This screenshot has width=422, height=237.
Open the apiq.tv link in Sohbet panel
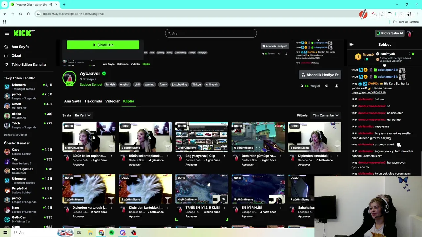pos(369,93)
